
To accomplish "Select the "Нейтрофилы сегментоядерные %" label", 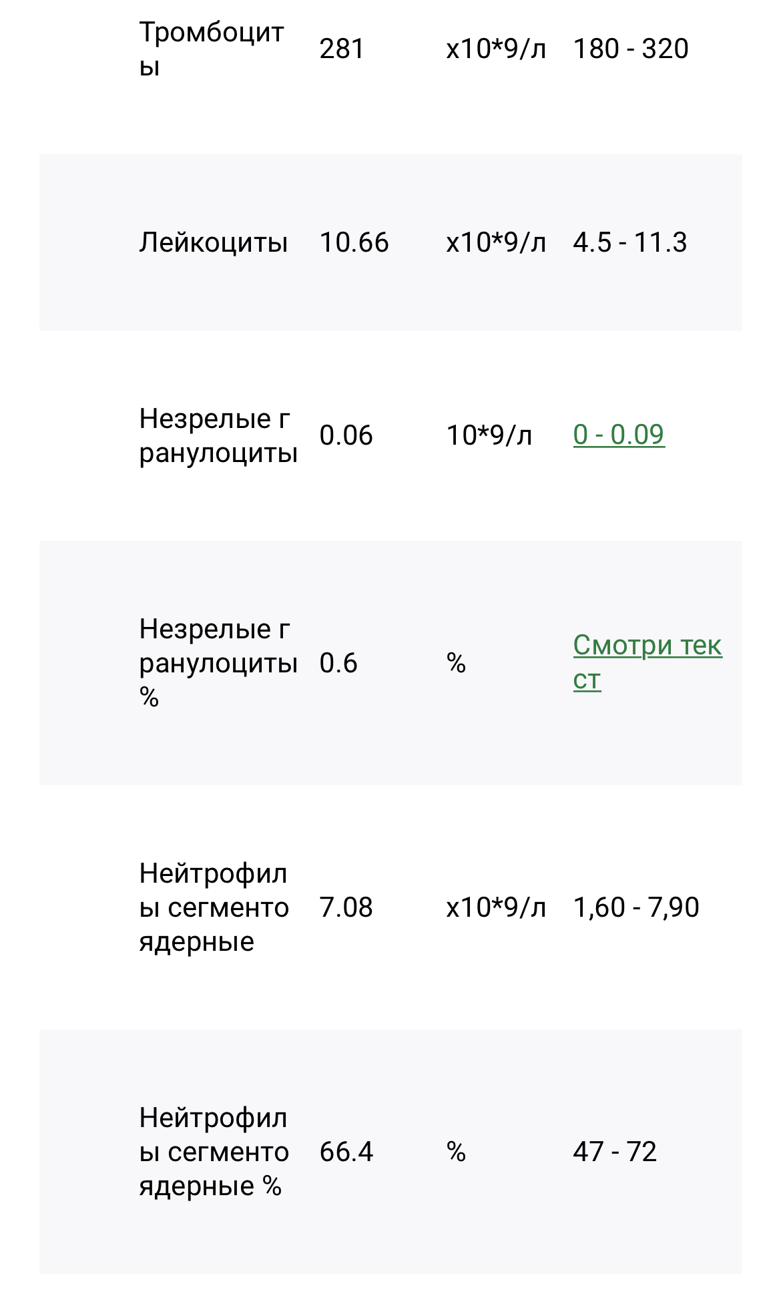I will [214, 1152].
